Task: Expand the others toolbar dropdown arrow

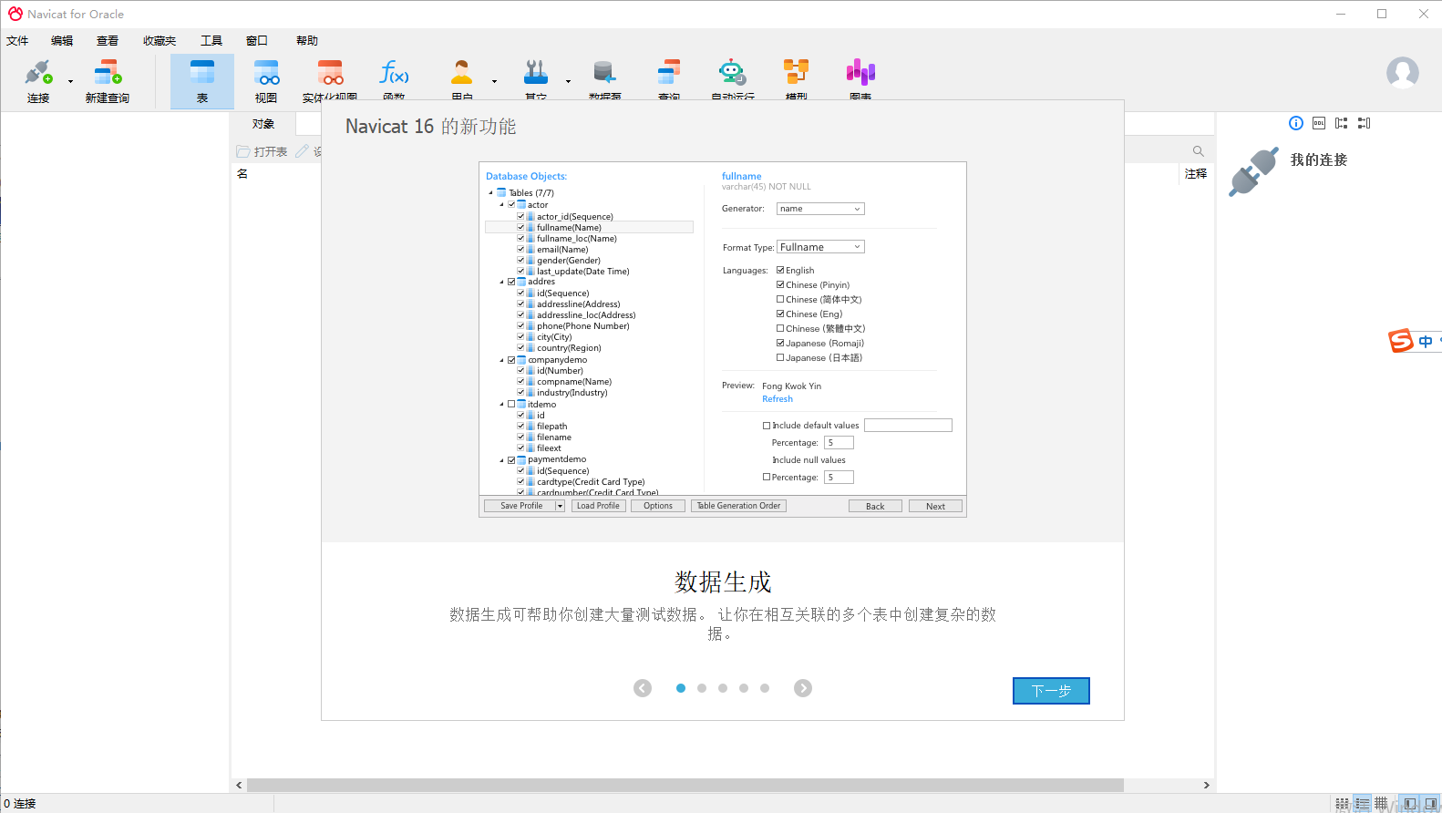Action: pyautogui.click(x=568, y=81)
